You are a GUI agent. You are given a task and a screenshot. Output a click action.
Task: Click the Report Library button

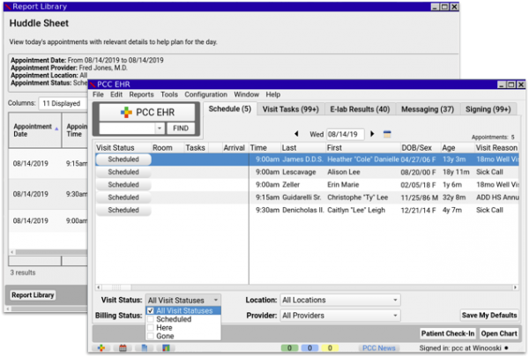[33, 295]
